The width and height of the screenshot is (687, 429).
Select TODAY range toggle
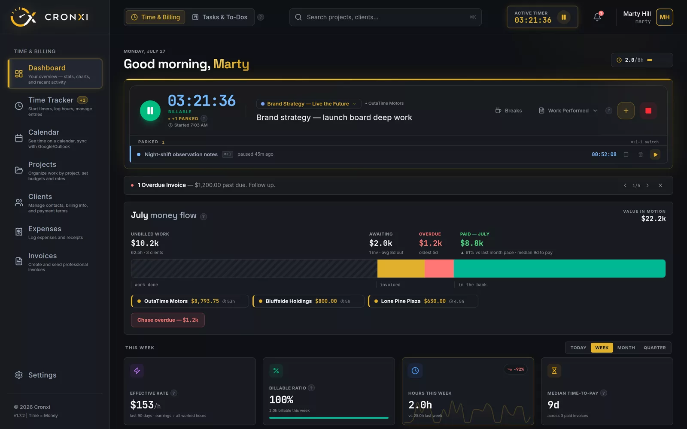[578, 348]
